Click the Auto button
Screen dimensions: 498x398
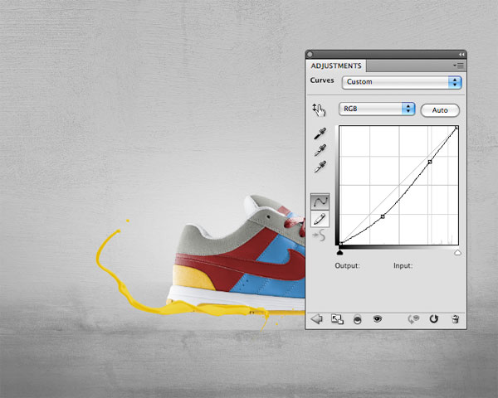(x=440, y=110)
